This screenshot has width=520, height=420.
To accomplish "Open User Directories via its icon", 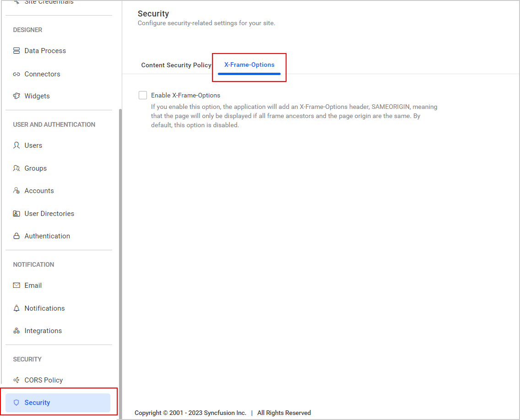I will pos(16,213).
